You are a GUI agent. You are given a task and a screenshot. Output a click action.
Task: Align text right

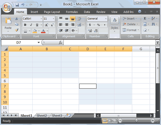click(73, 24)
